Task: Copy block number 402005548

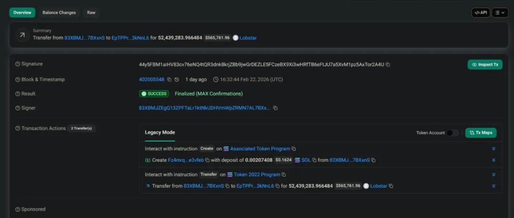Action: [169, 79]
